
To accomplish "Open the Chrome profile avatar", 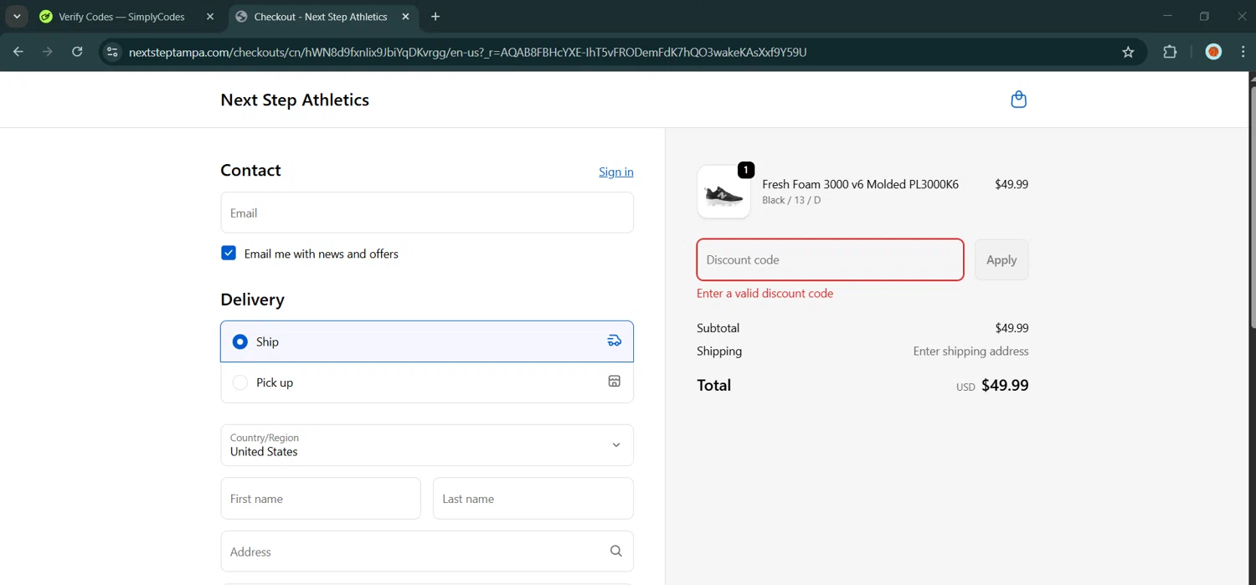I will 1213,52.
